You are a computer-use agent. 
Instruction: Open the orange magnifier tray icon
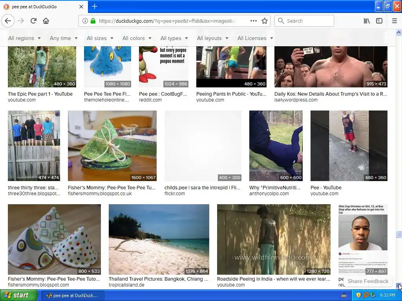click(366, 296)
